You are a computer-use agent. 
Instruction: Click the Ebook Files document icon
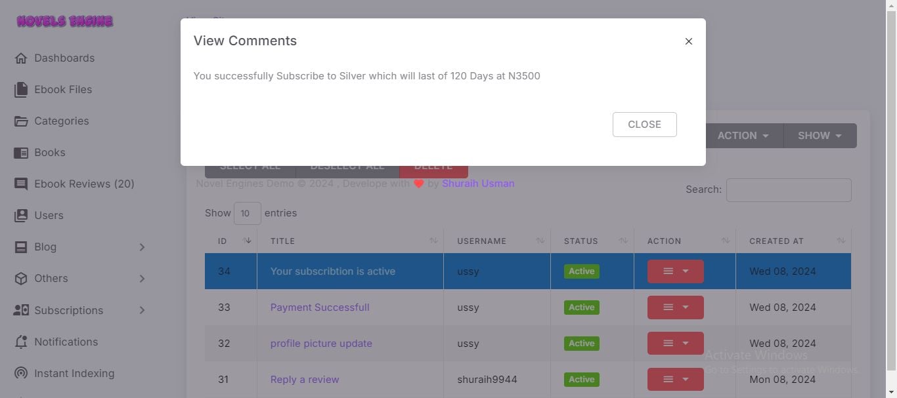click(21, 90)
